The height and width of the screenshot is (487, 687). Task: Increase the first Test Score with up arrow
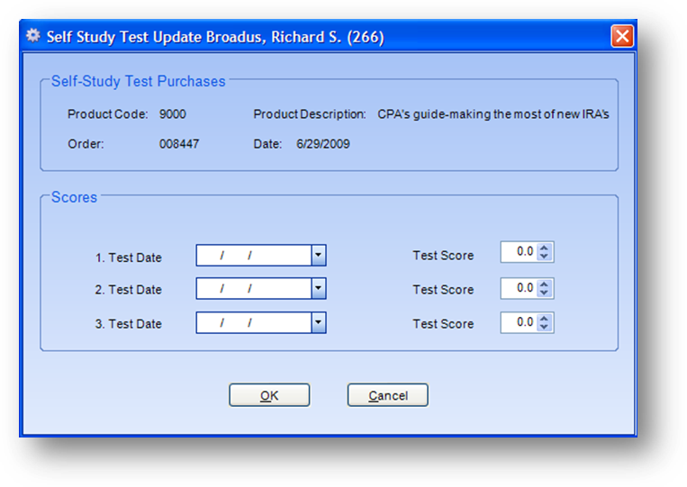coord(544,248)
